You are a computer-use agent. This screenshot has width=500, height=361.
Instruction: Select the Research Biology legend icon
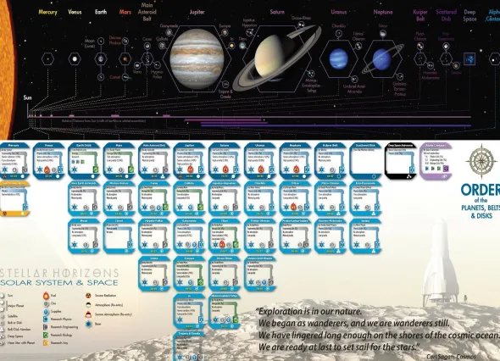(x=46, y=336)
